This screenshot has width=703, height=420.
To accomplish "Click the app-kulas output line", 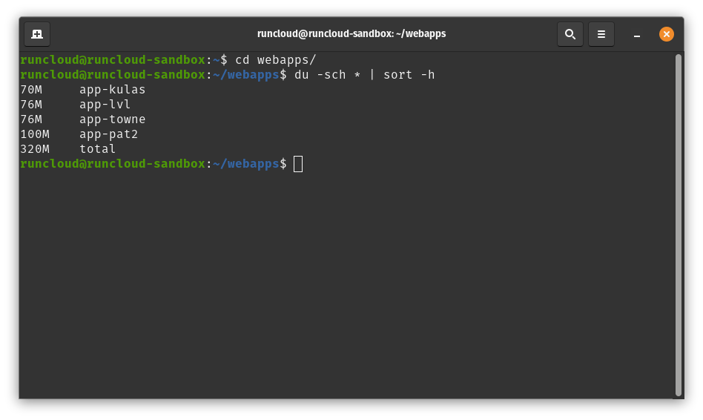I will tap(83, 90).
